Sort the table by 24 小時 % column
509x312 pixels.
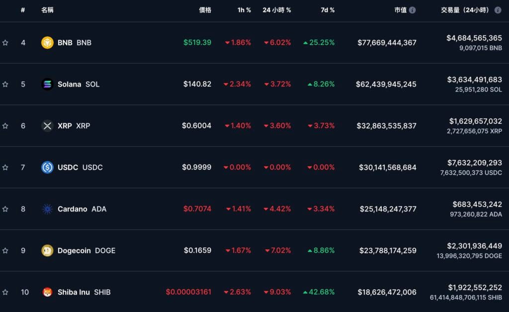pyautogui.click(x=276, y=10)
